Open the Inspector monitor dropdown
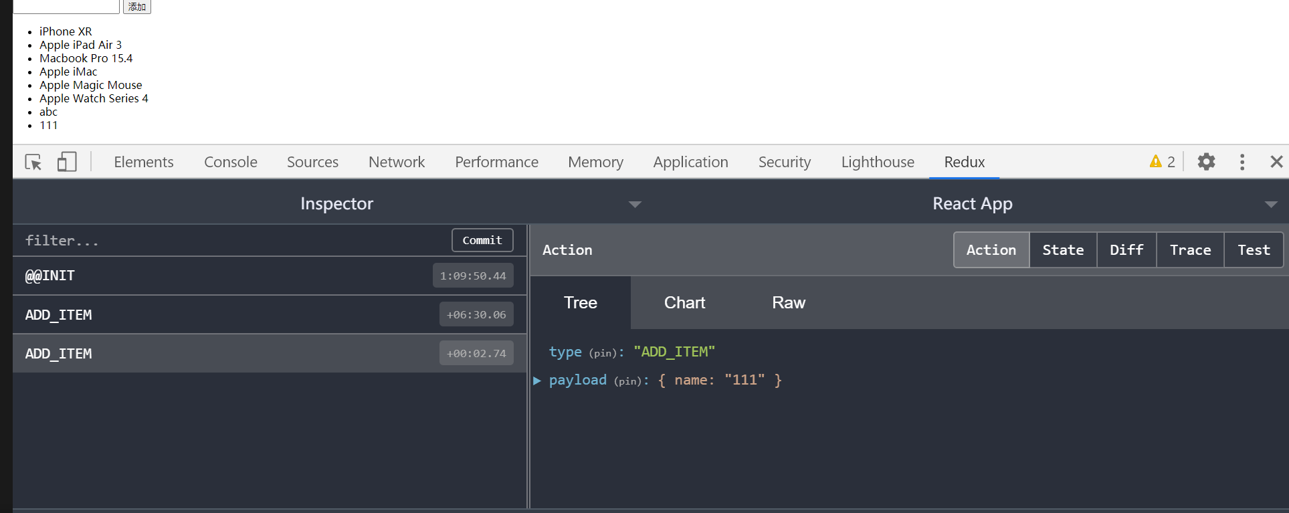The width and height of the screenshot is (1289, 513). pos(635,204)
